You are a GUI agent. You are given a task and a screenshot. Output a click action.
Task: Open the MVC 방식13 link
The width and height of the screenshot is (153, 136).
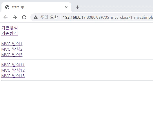click(x=13, y=76)
